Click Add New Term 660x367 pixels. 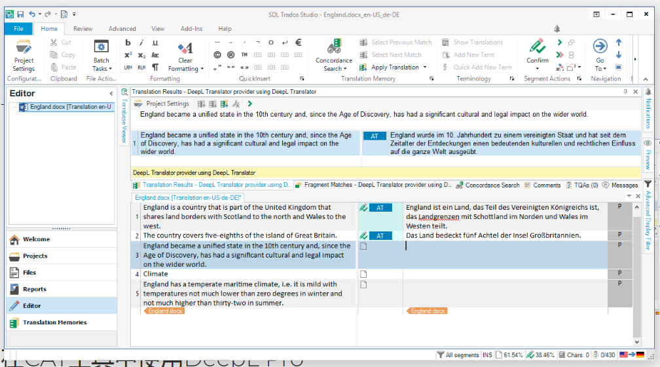(x=468, y=55)
